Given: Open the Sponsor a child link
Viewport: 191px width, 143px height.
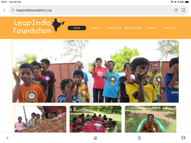Looking at the screenshot, I should 133,28.
